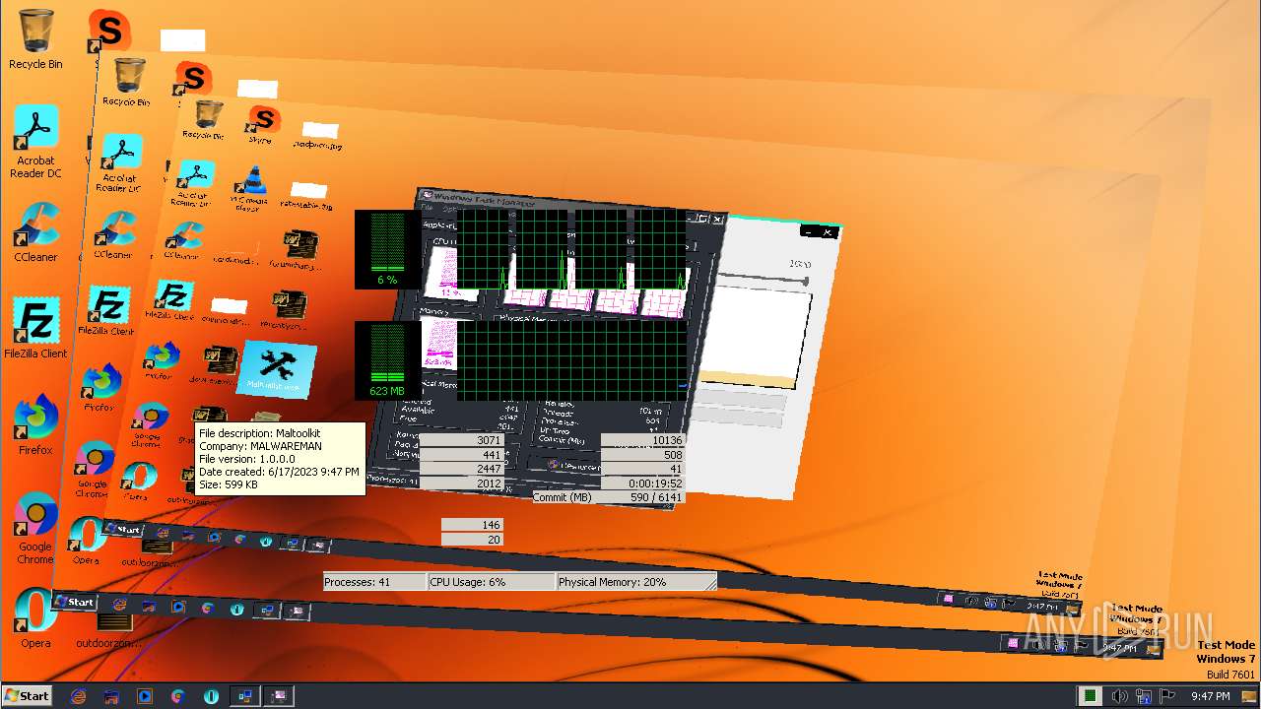Open Windows Explorer taskbar icon
The image size is (1261, 709).
click(x=111, y=696)
